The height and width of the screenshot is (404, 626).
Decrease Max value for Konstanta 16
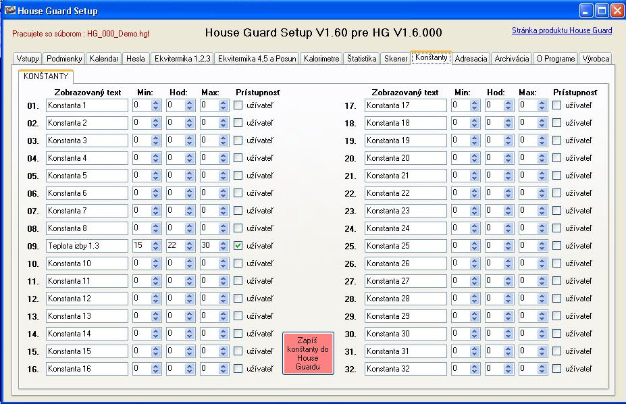223,372
